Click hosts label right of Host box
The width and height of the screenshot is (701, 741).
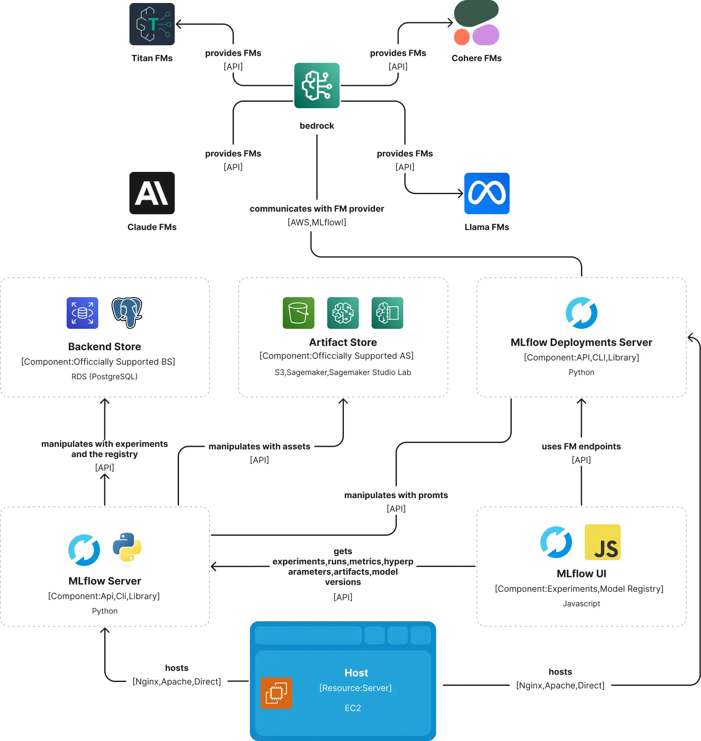tap(560, 672)
